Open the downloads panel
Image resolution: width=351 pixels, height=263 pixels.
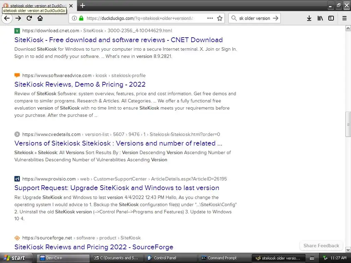(309, 18)
